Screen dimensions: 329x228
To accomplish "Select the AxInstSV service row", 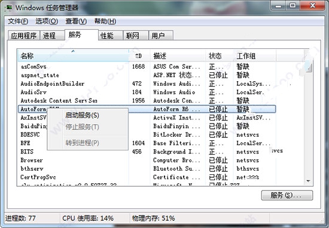I will tap(147, 118).
